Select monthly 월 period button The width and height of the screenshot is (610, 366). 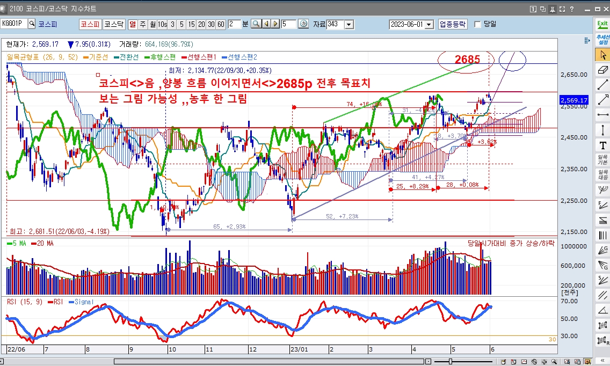[152, 24]
